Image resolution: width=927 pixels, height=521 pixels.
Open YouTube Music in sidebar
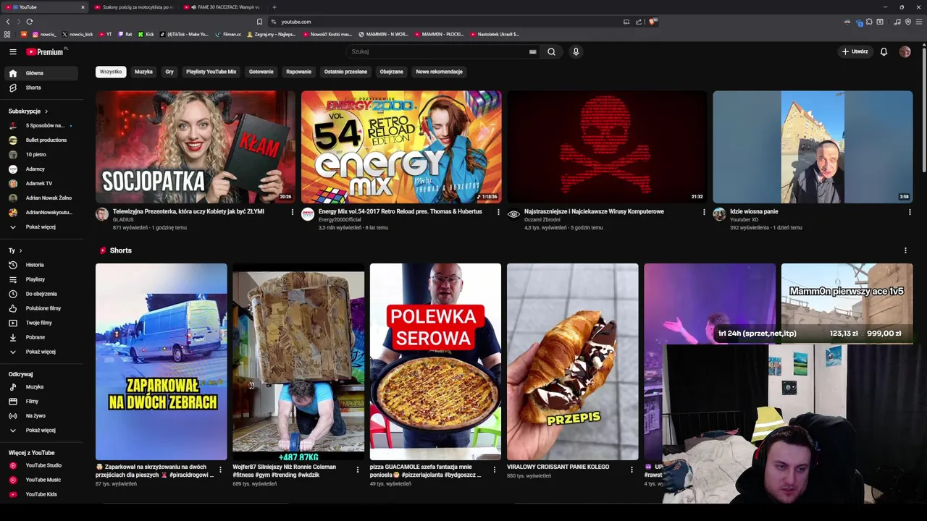pyautogui.click(x=41, y=480)
